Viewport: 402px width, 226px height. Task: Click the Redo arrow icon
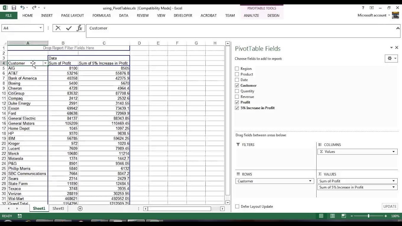[x=34, y=8]
